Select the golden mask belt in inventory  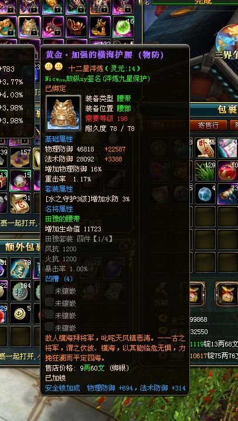point(29,26)
